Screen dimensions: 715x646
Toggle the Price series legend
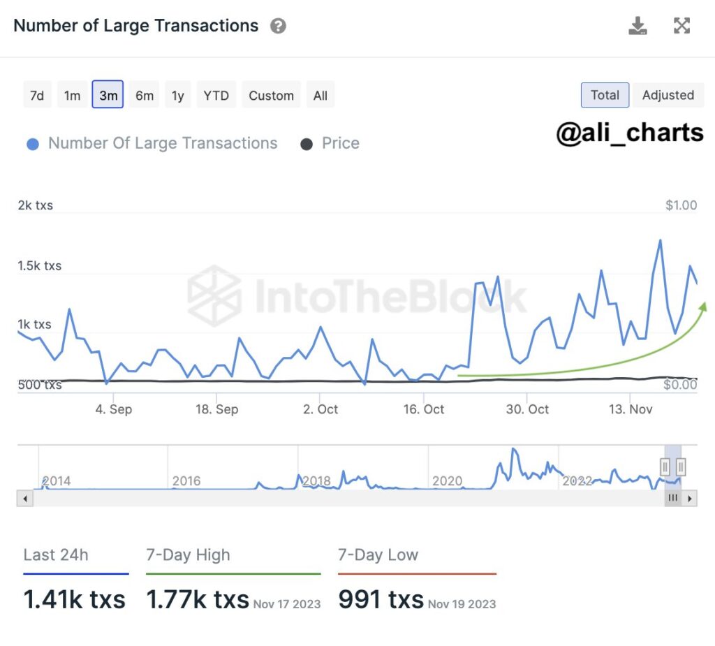tap(330, 144)
